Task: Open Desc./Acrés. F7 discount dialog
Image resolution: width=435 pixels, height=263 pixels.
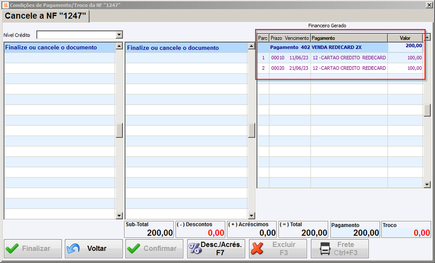Action: (216, 248)
